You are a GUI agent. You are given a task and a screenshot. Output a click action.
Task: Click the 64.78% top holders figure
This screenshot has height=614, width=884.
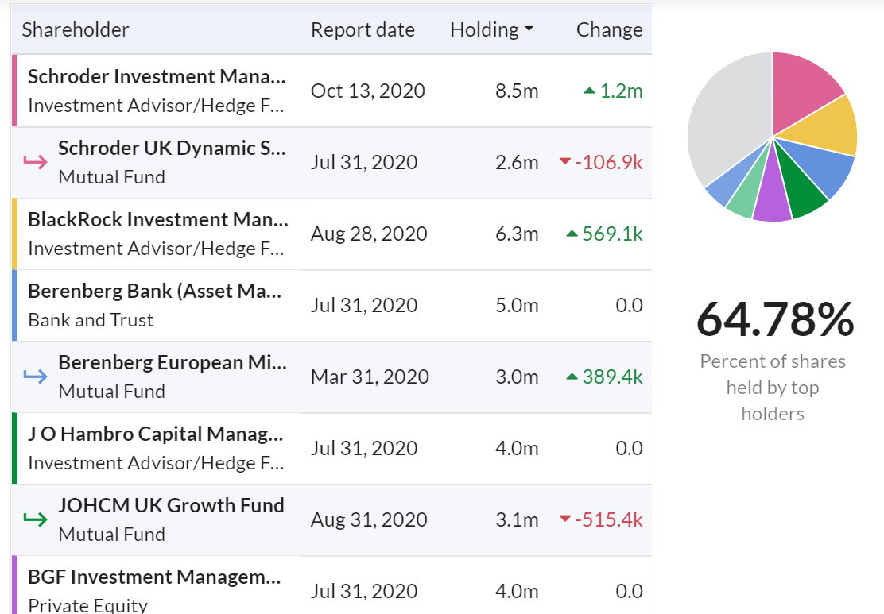pyautogui.click(x=775, y=319)
